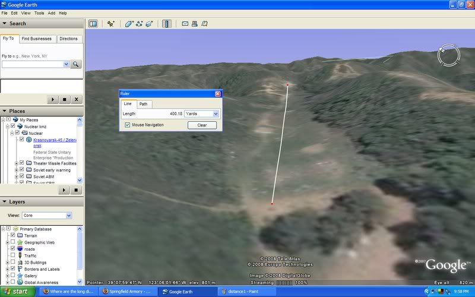Click the navigation compass ring on map
This screenshot has height=297, width=475.
coord(449,55)
